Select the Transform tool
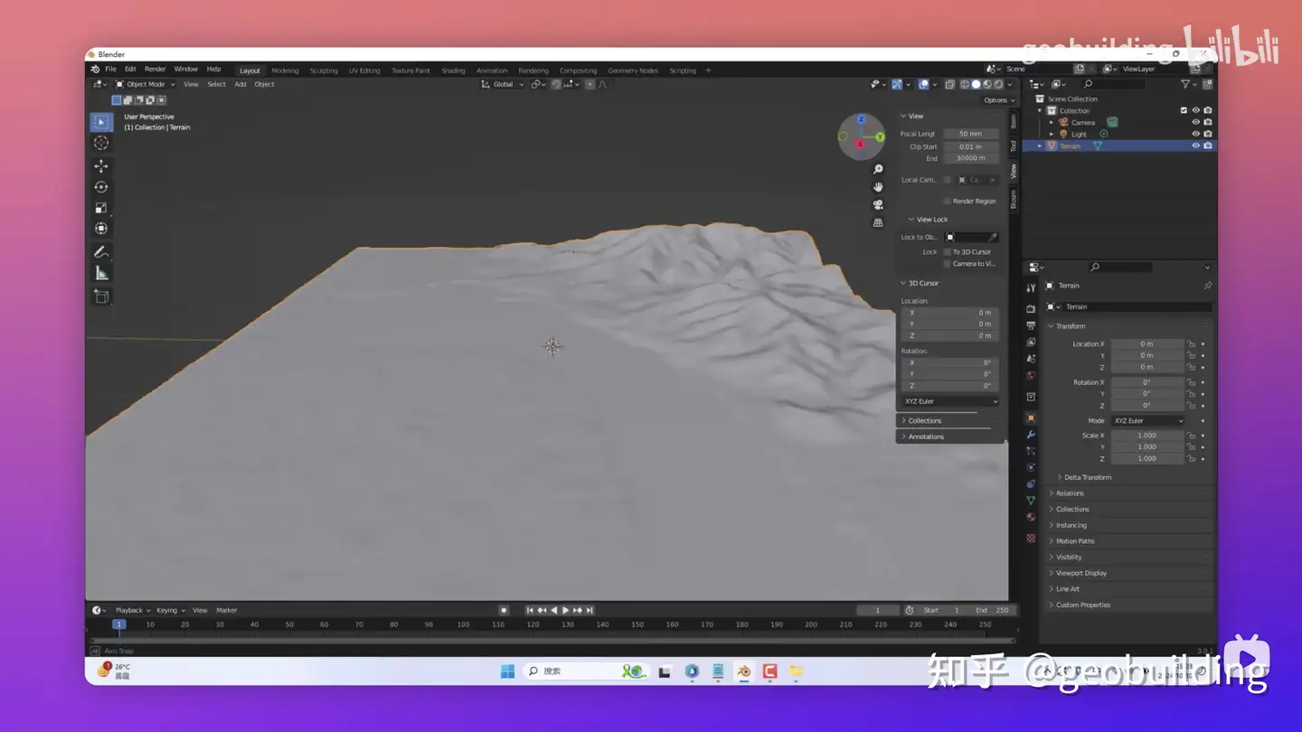The height and width of the screenshot is (732, 1302). (x=101, y=229)
